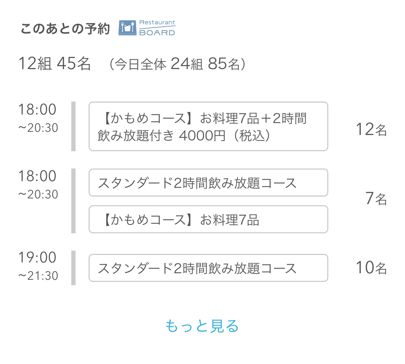
Task: Open the Restaurant BOARD text link
Action: pos(157,28)
